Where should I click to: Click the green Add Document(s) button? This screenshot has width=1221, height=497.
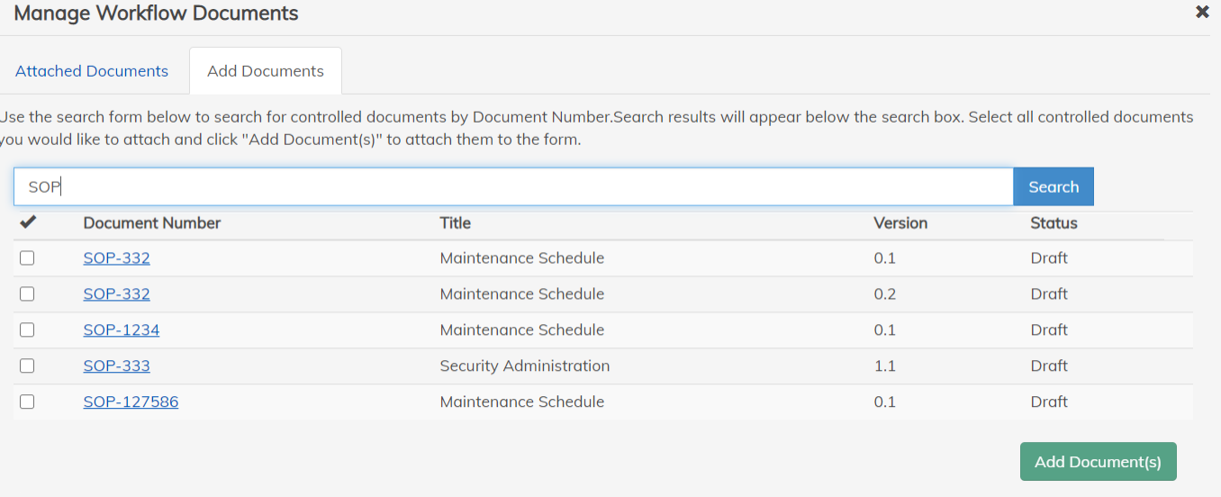click(1098, 462)
